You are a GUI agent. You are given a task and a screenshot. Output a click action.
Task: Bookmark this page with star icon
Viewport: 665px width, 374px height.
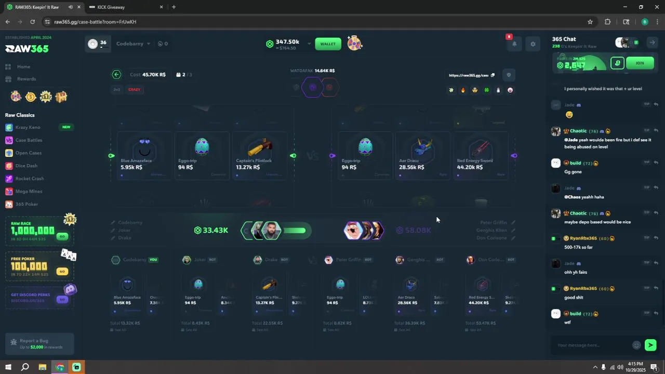click(x=590, y=22)
